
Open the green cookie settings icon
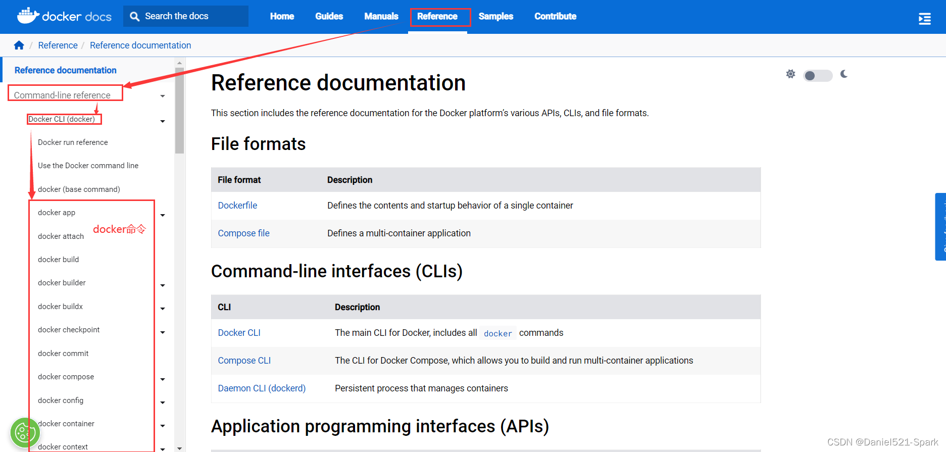[24, 432]
